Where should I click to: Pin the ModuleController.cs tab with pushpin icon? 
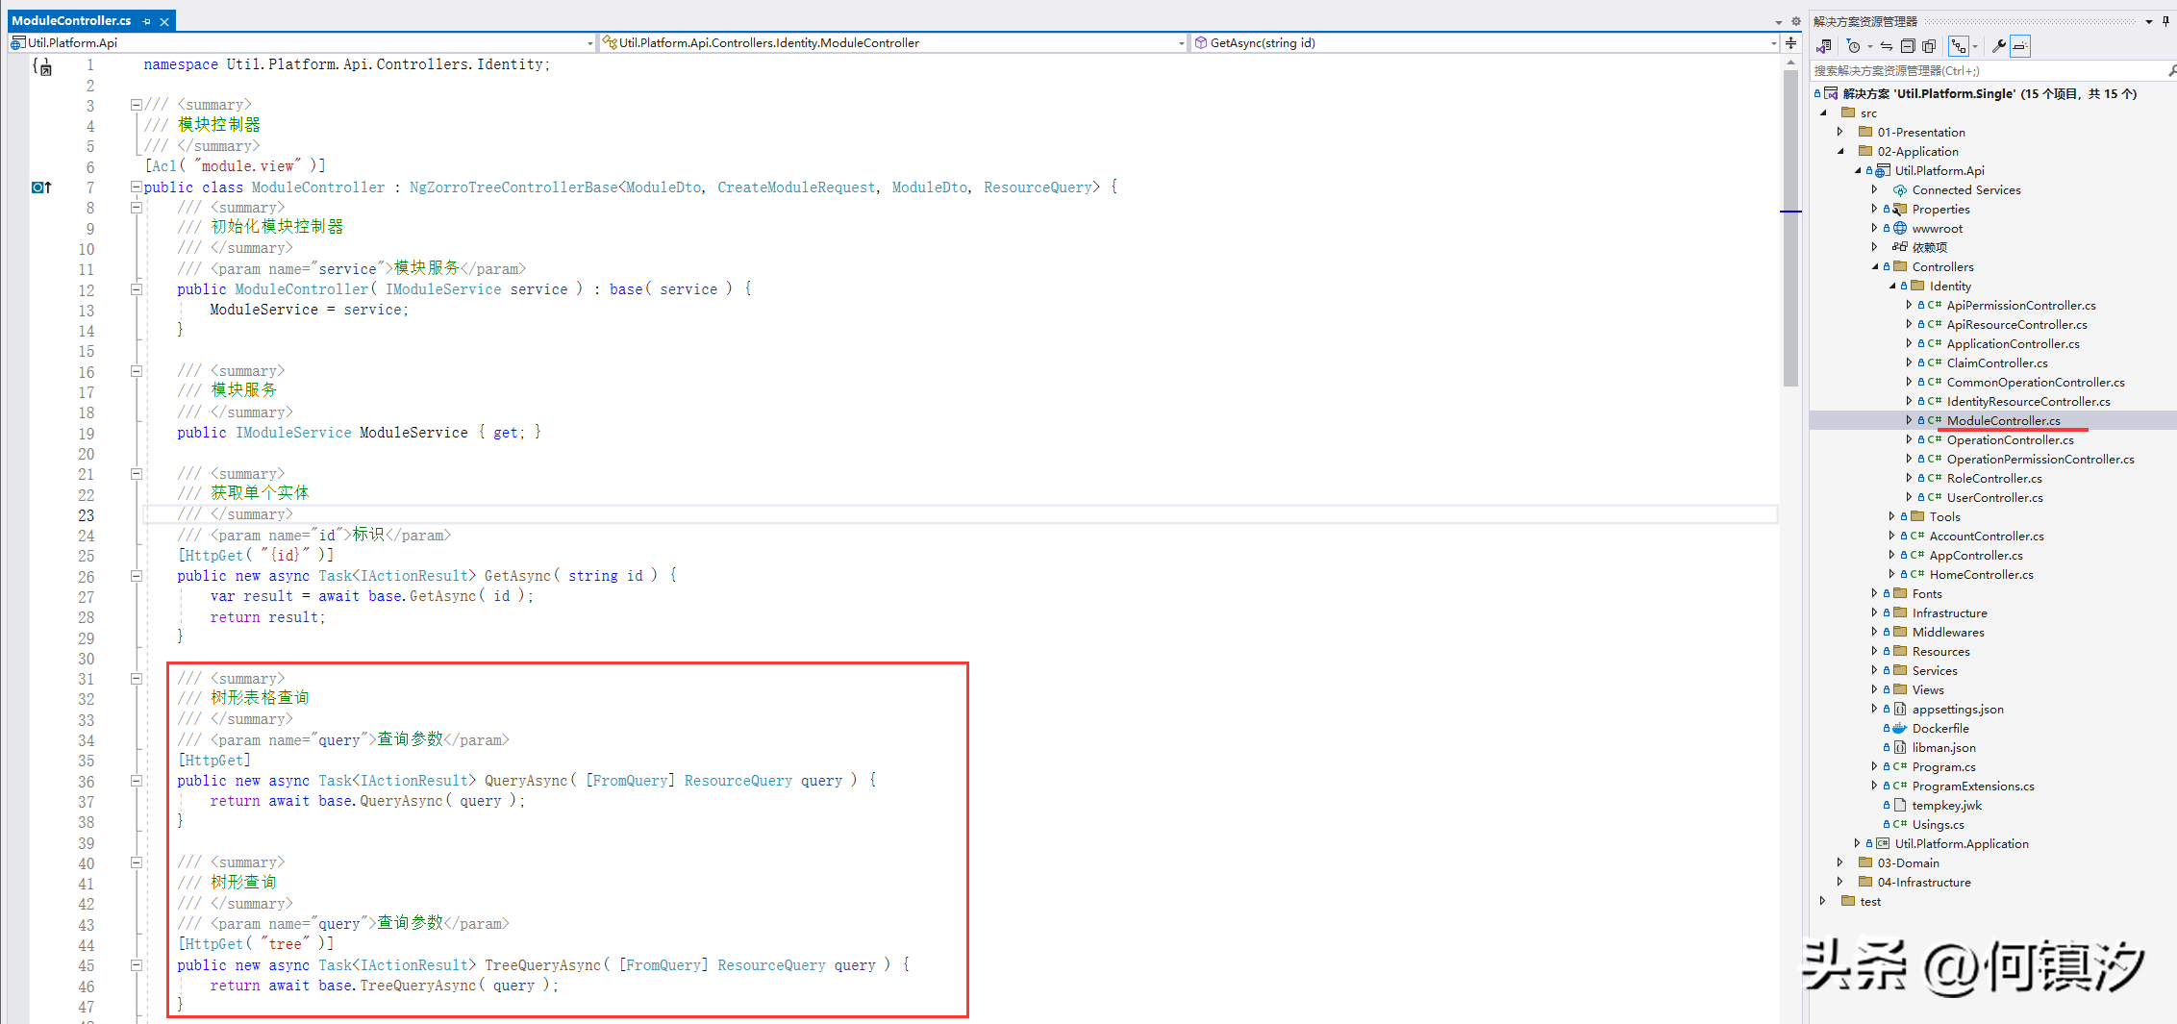click(147, 21)
